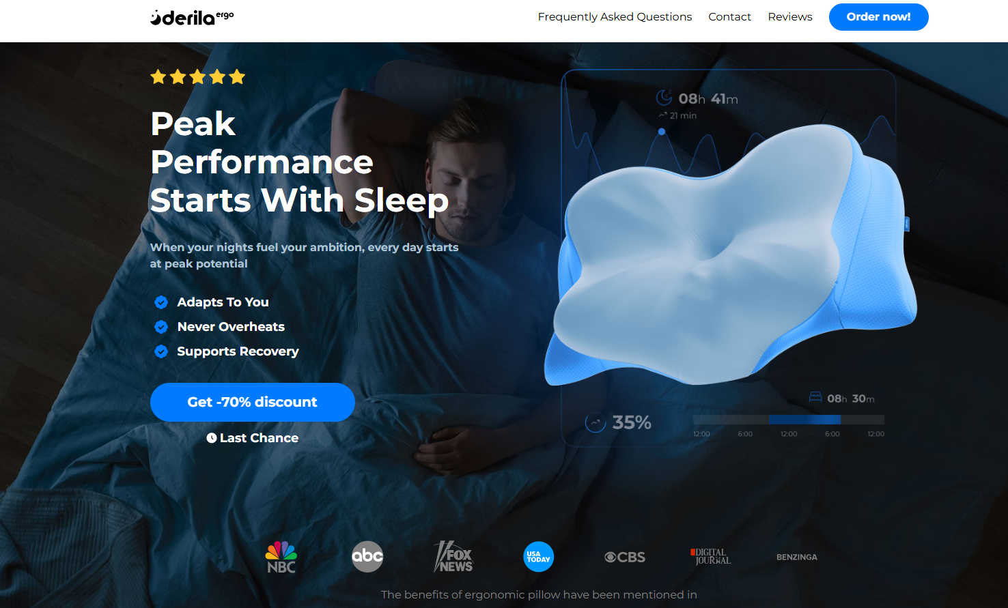1008x608 pixels.
Task: Click the clock icon beside Last Chance
Action: (x=212, y=438)
